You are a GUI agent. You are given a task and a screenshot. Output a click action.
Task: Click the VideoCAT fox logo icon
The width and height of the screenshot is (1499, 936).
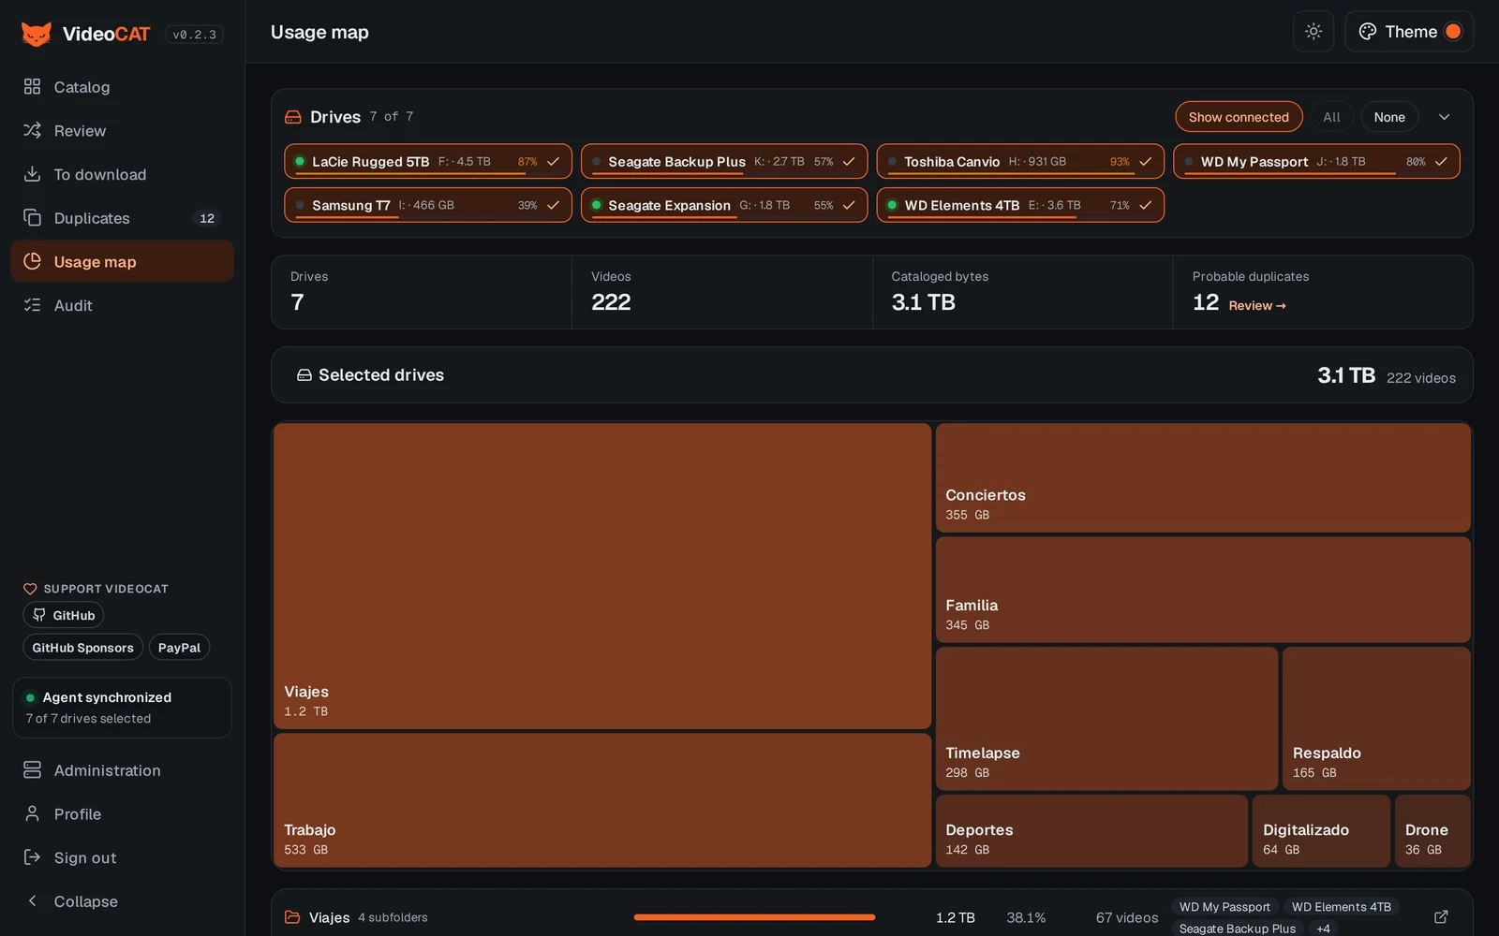(37, 34)
